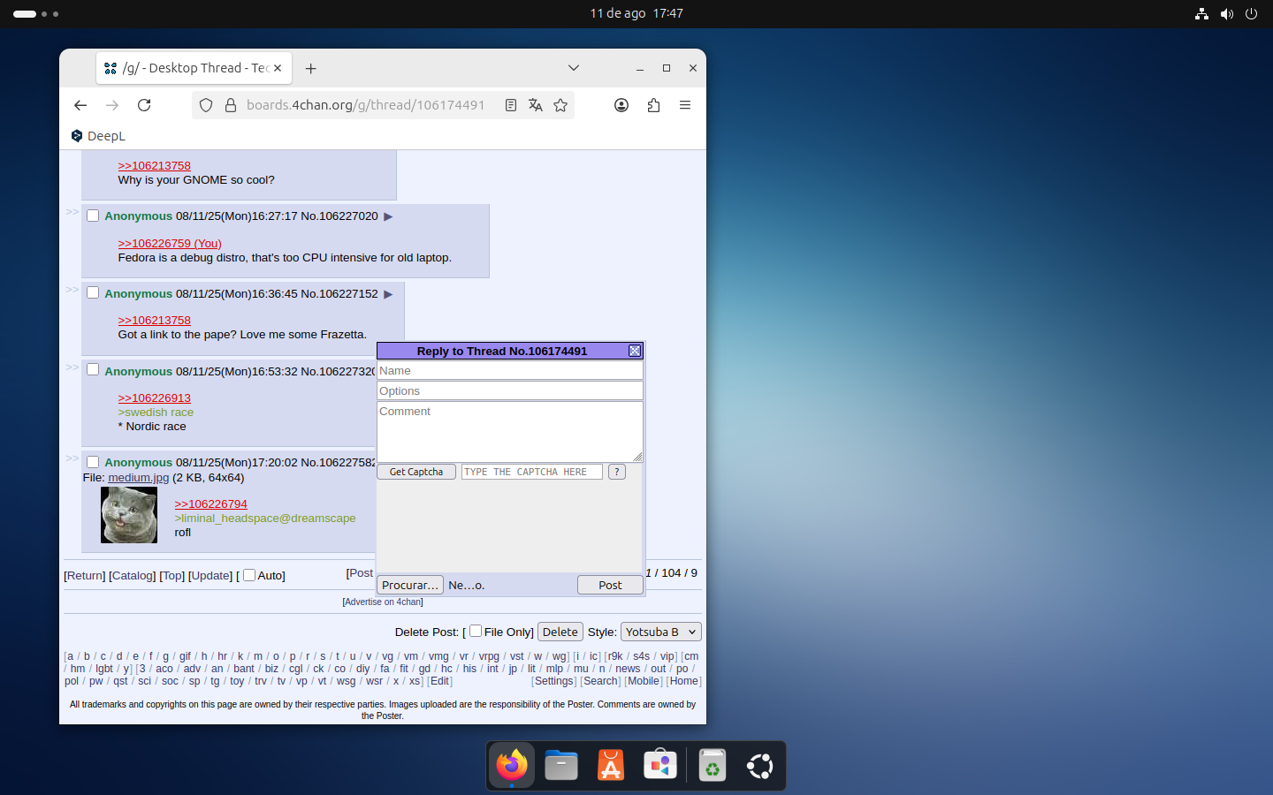Show applications with the Ubuntu logo
Screen dimensions: 1273x795
tap(760, 765)
